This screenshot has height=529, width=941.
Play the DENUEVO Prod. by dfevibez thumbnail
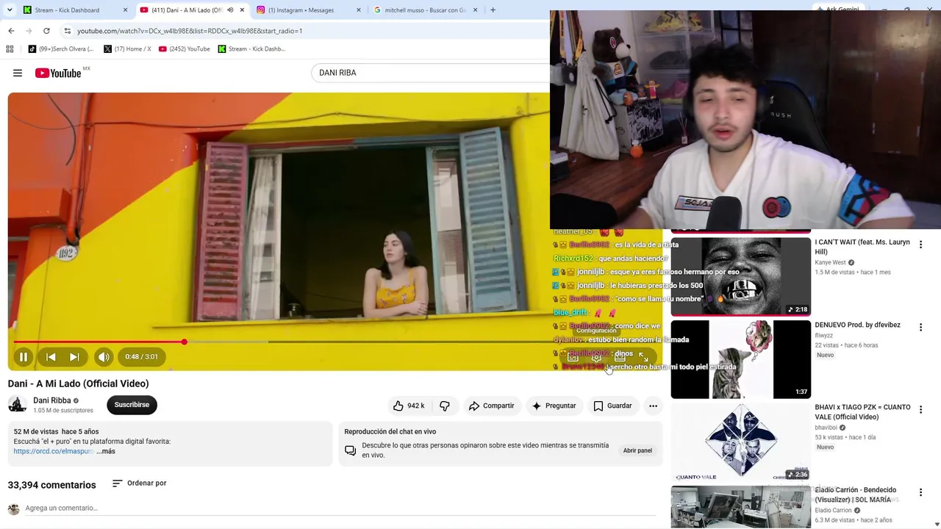[x=740, y=359]
